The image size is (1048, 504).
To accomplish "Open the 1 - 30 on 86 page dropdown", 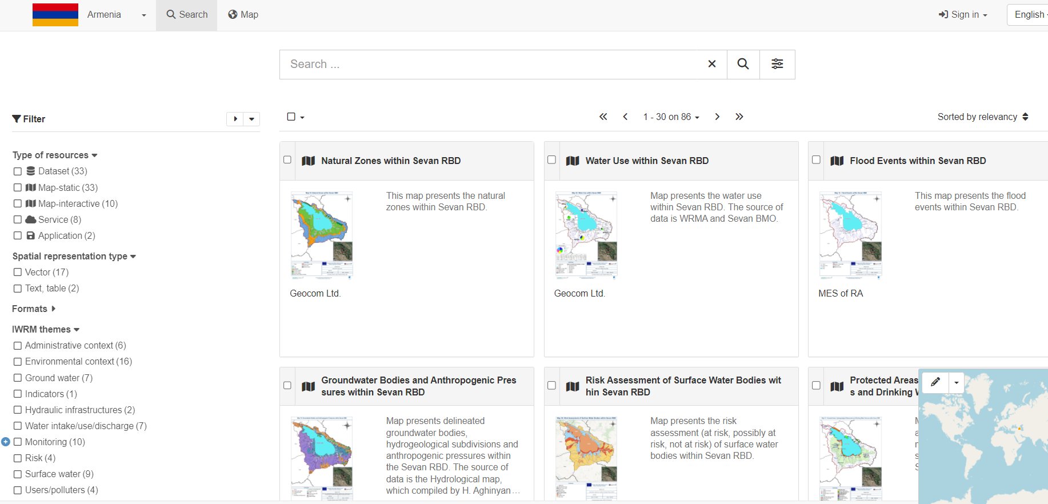I will pos(671,117).
